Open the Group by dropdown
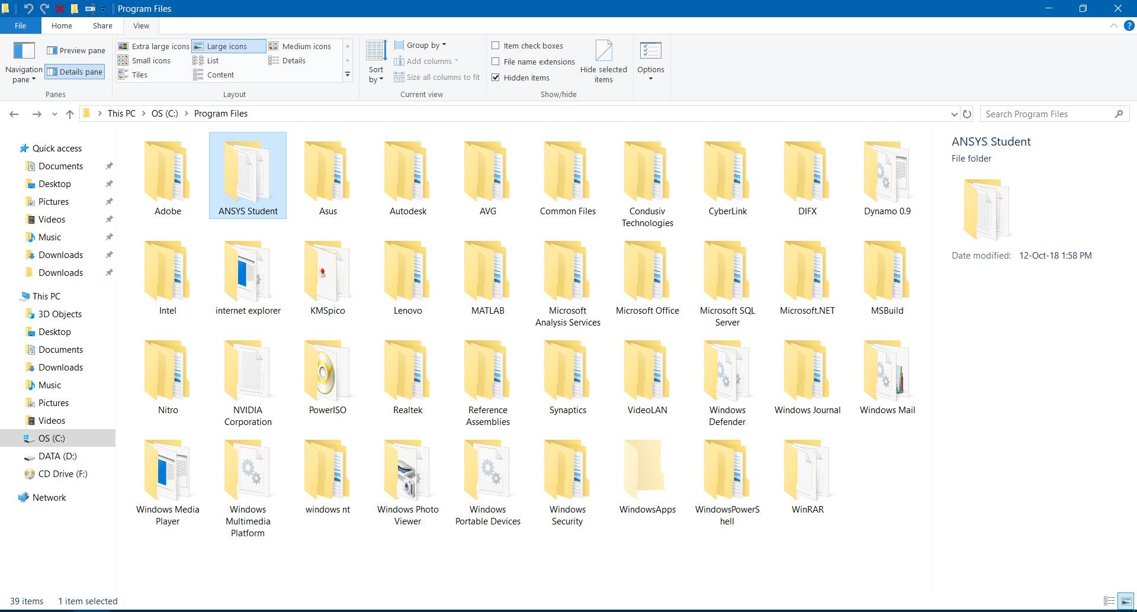1137x612 pixels. pos(420,45)
